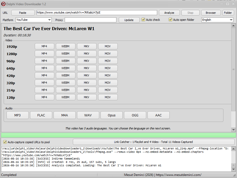Click the log panel scroll-up arrow
Screen dimensions: 237x178
tap(234, 149)
